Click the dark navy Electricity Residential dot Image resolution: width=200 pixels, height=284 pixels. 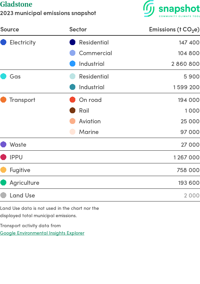(72, 42)
